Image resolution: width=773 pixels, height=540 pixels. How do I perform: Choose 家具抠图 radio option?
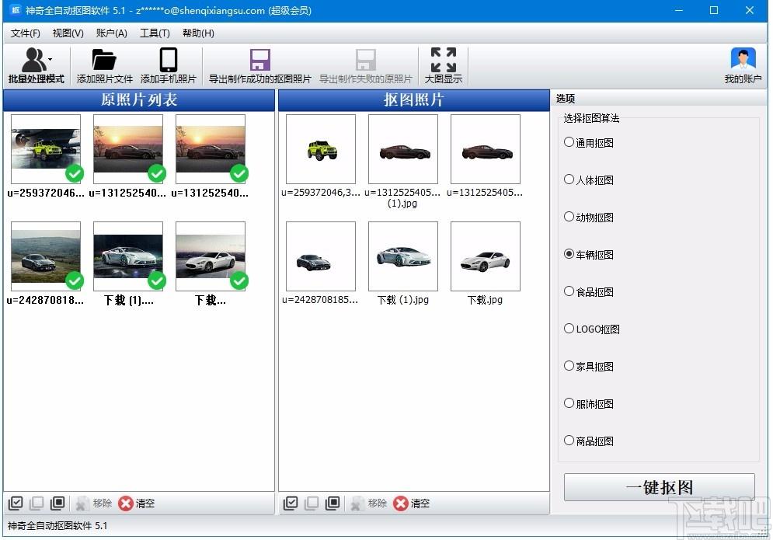(569, 366)
